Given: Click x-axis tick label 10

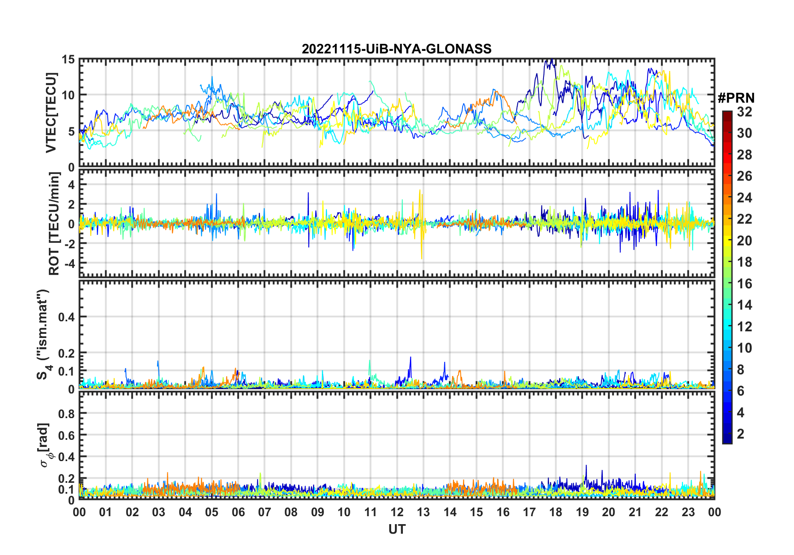Looking at the screenshot, I should click(344, 512).
